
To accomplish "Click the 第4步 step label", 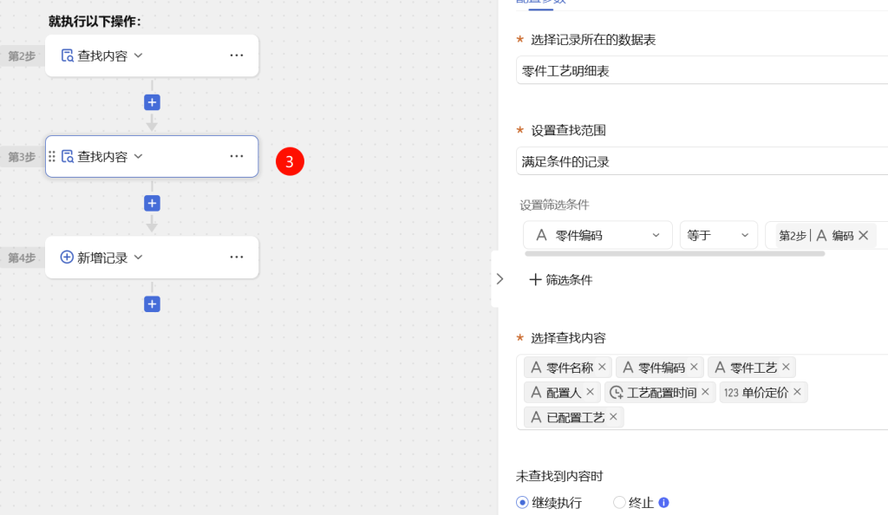I will point(22,257).
